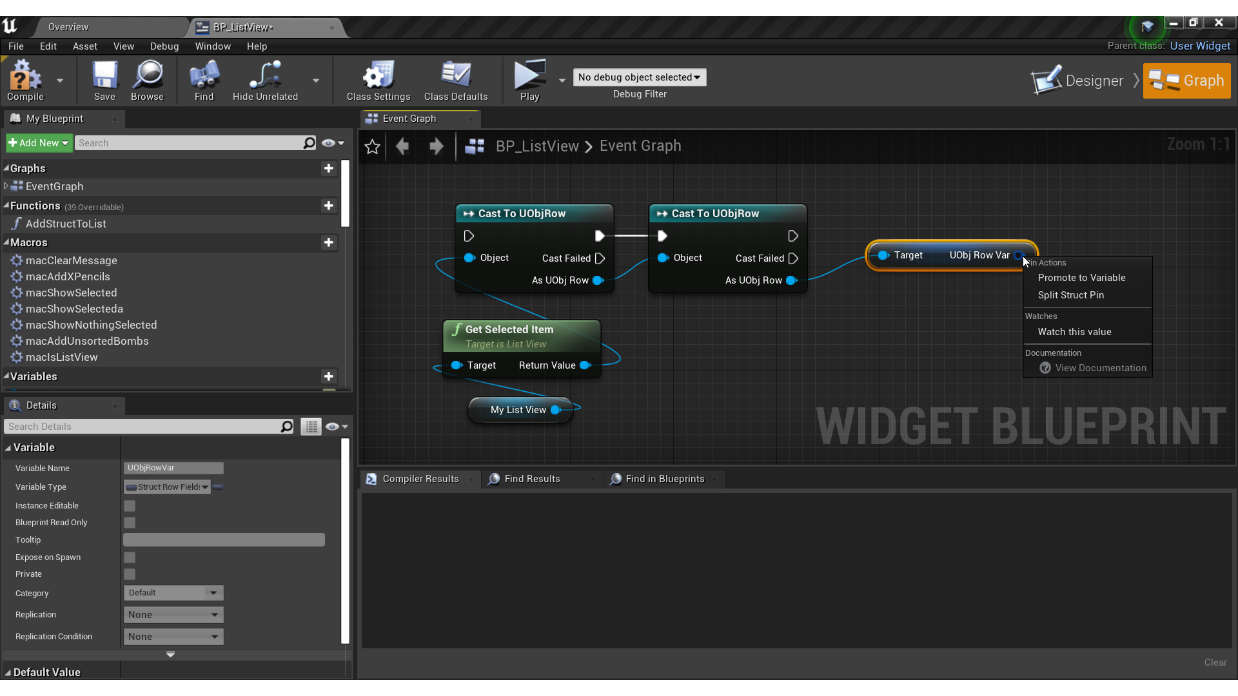
Task: Open Class Settings
Action: pos(377,79)
